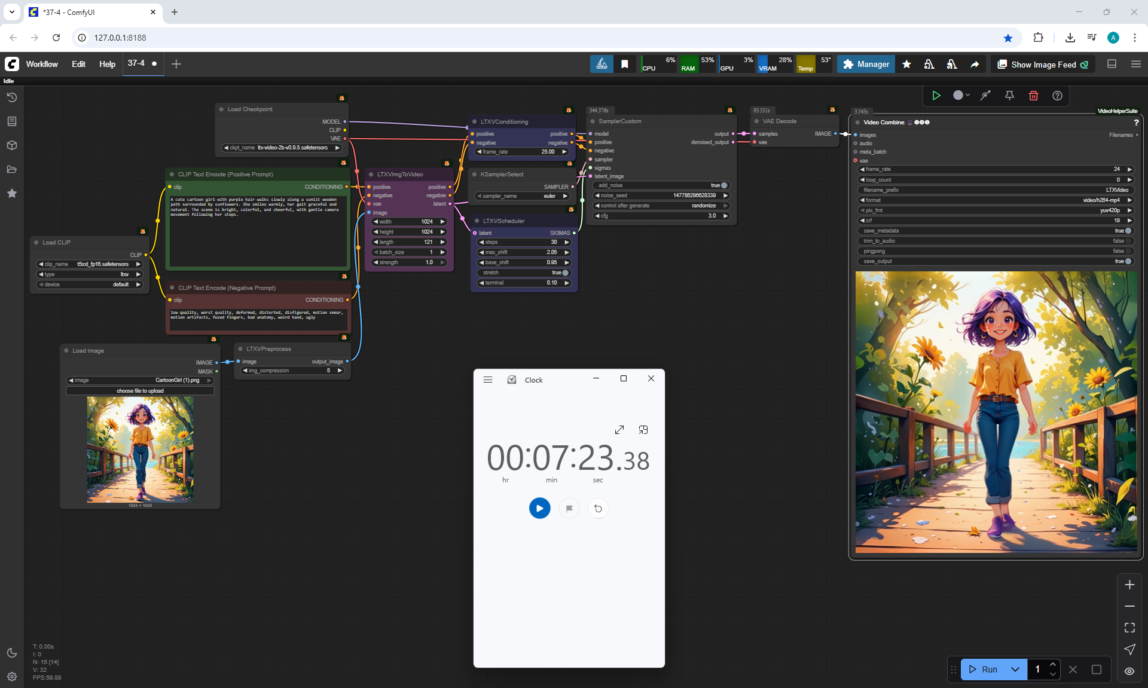This screenshot has width=1148, height=688.
Task: Start the Clock stopwatch play button
Action: (539, 509)
